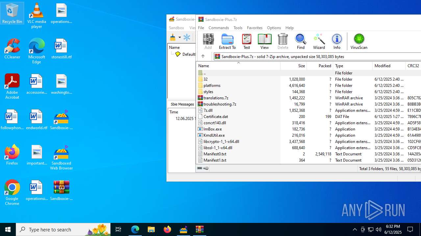The height and width of the screenshot is (236, 421).
Task: Open the View tool in WinRAR toolbar
Action: pos(264,41)
